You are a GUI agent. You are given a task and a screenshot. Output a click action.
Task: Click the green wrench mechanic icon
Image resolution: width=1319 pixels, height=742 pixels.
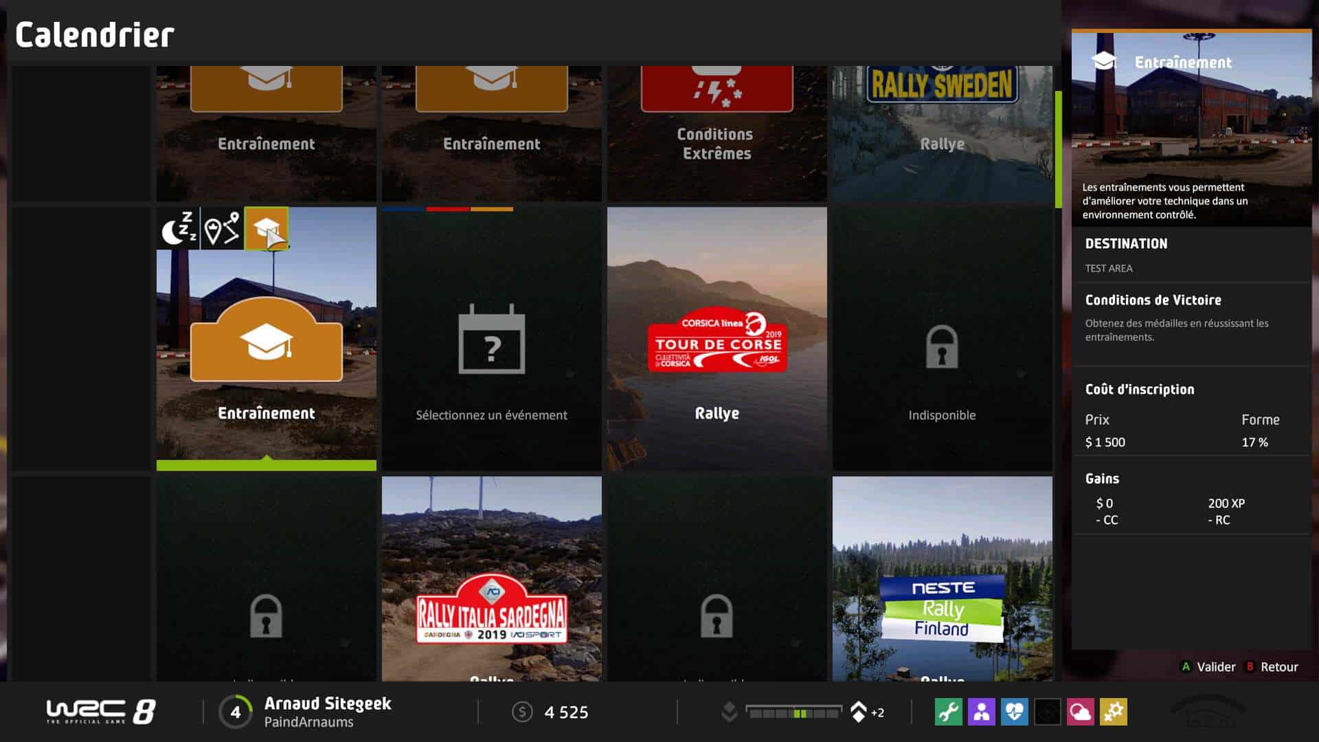click(x=948, y=712)
